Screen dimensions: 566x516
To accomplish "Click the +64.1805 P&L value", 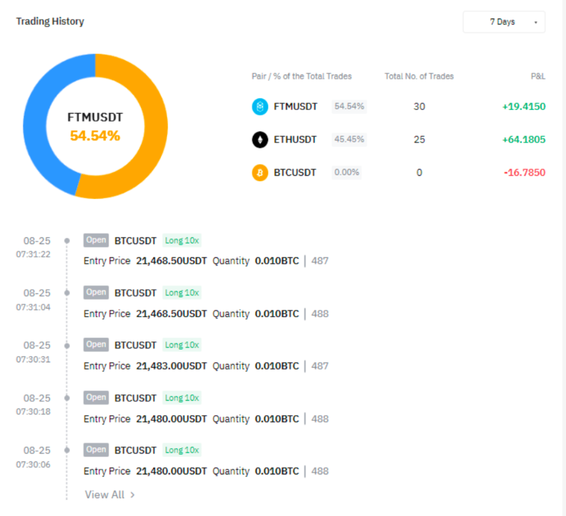I will tap(523, 140).
